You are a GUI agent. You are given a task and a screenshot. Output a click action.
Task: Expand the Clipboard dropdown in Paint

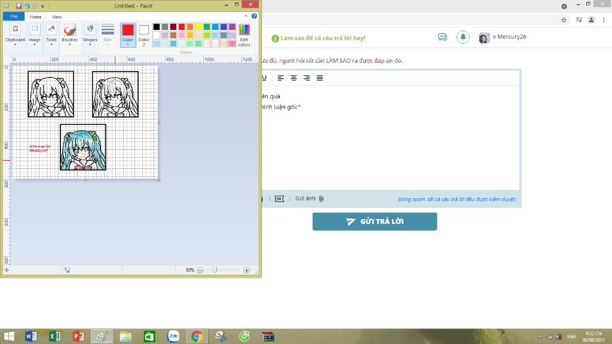point(15,44)
